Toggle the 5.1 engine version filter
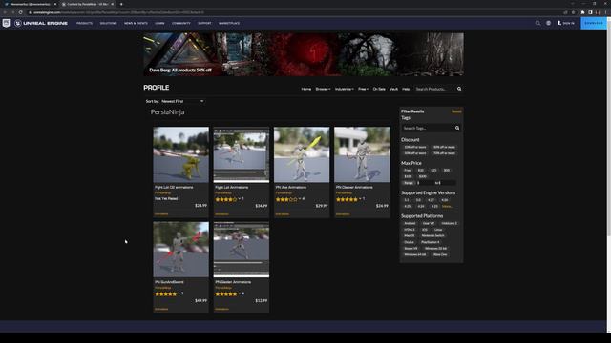This screenshot has height=343, width=611. coord(407,200)
